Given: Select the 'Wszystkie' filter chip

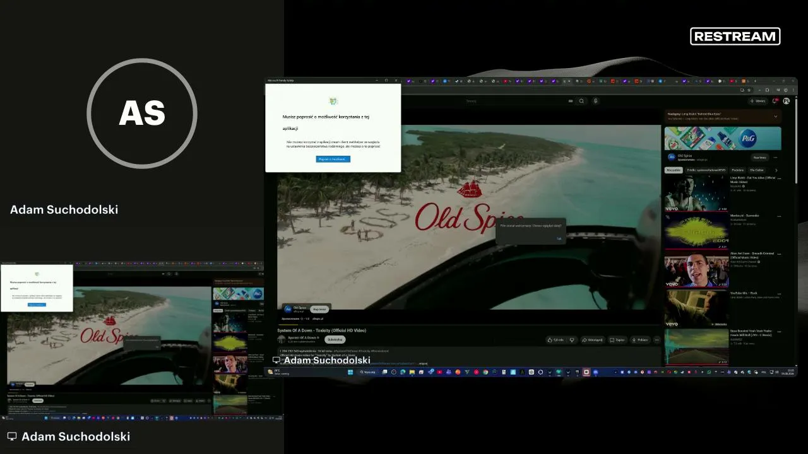Looking at the screenshot, I should click(x=674, y=170).
